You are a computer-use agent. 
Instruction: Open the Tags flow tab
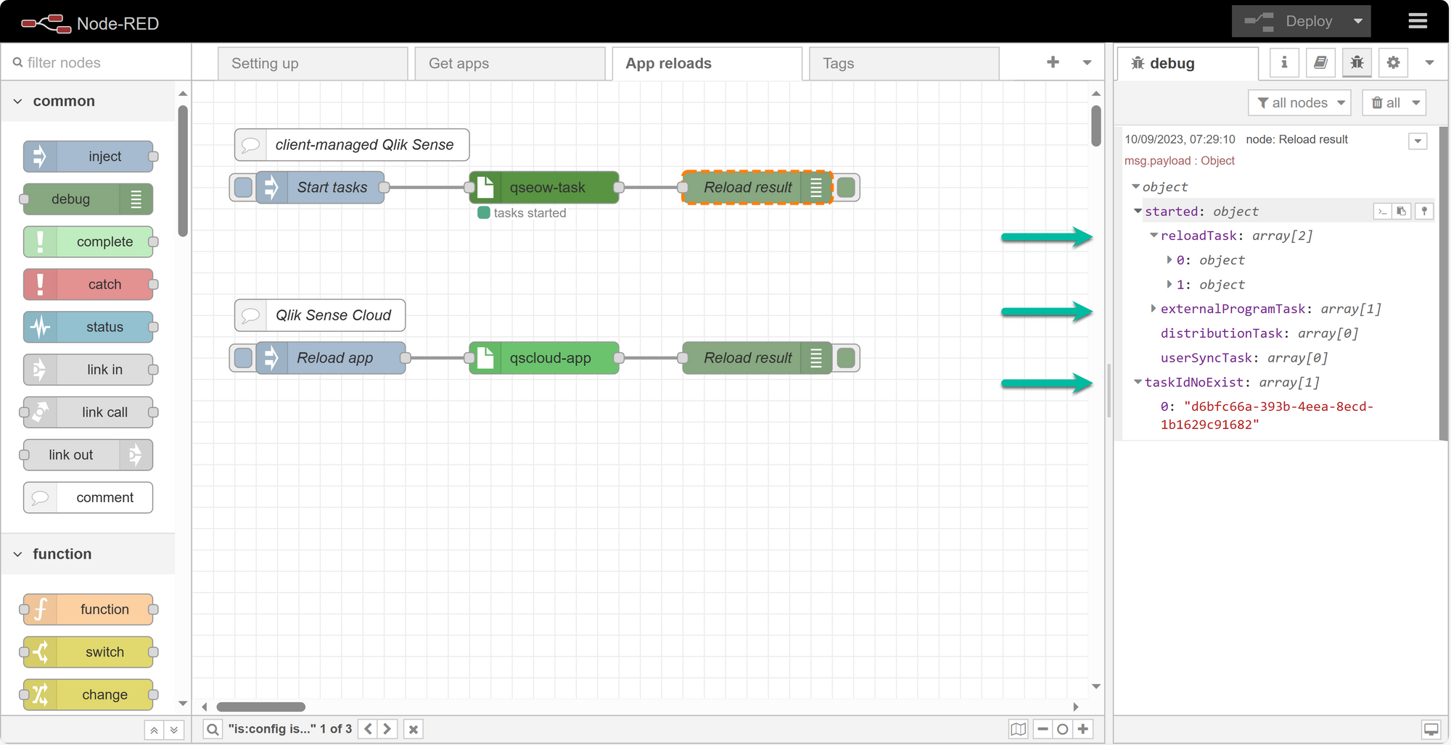coord(904,63)
